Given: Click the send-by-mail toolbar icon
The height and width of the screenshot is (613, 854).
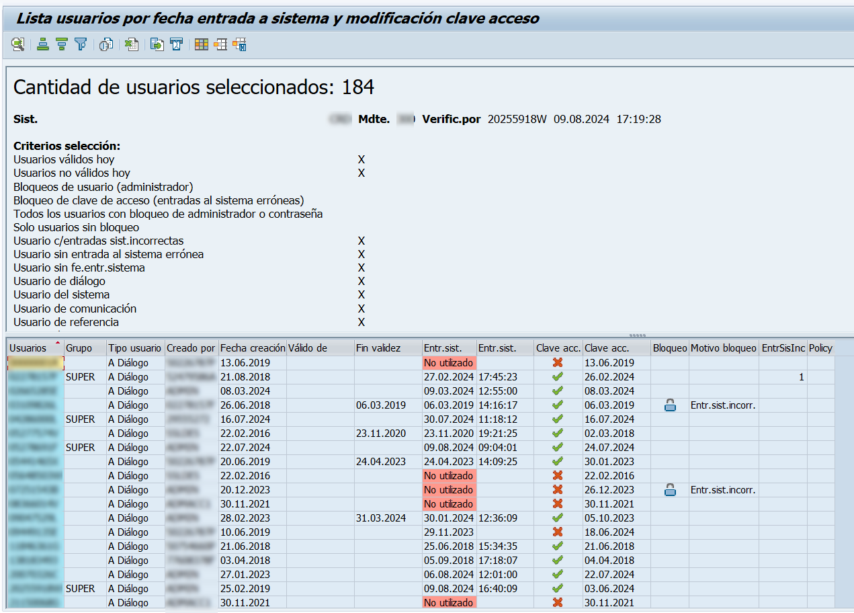Looking at the screenshot, I should tap(176, 45).
